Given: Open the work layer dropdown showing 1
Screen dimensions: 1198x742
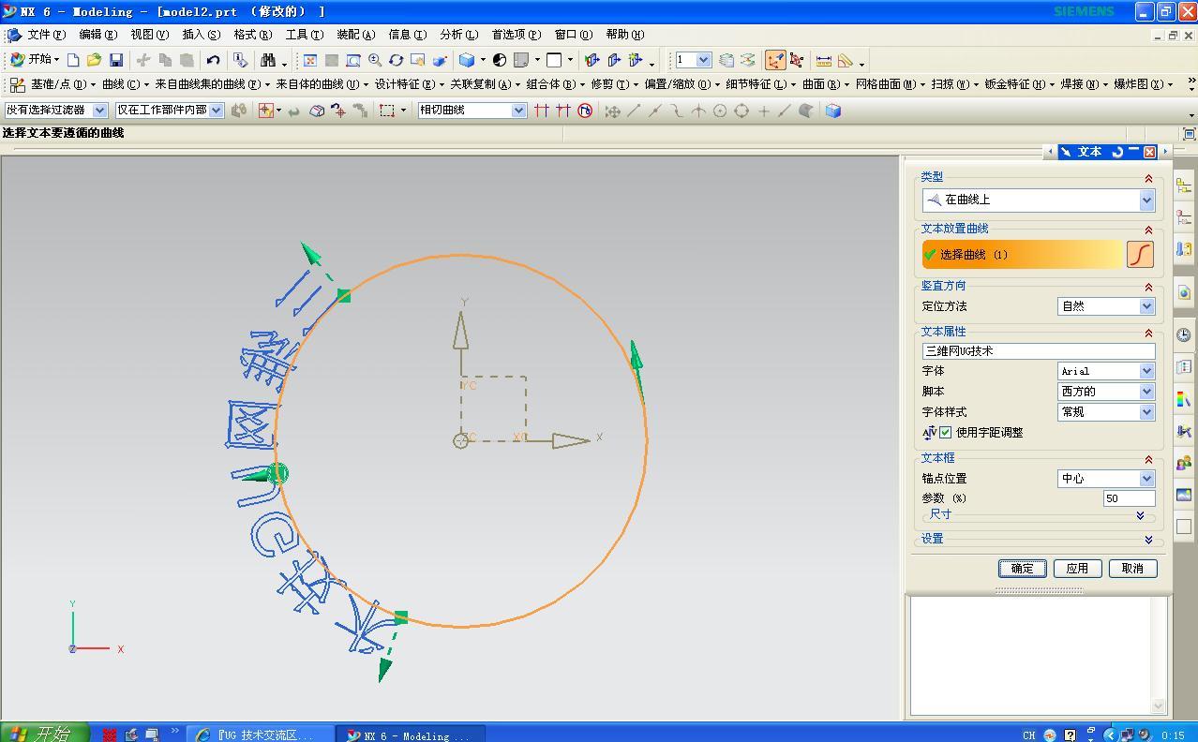Looking at the screenshot, I should [x=694, y=60].
